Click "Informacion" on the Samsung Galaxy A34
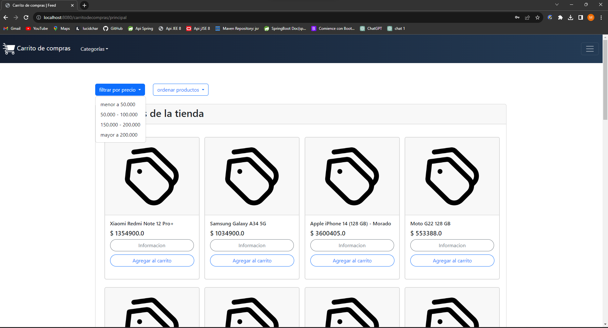 tap(252, 245)
